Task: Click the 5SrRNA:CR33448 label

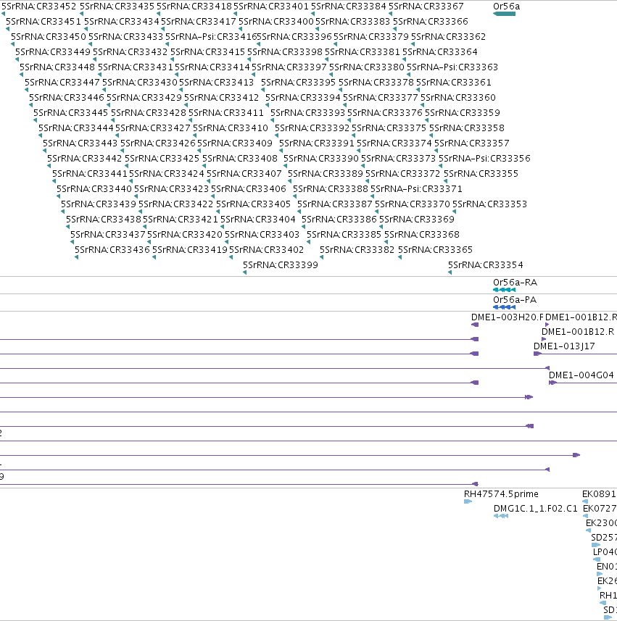Action: click(x=57, y=67)
